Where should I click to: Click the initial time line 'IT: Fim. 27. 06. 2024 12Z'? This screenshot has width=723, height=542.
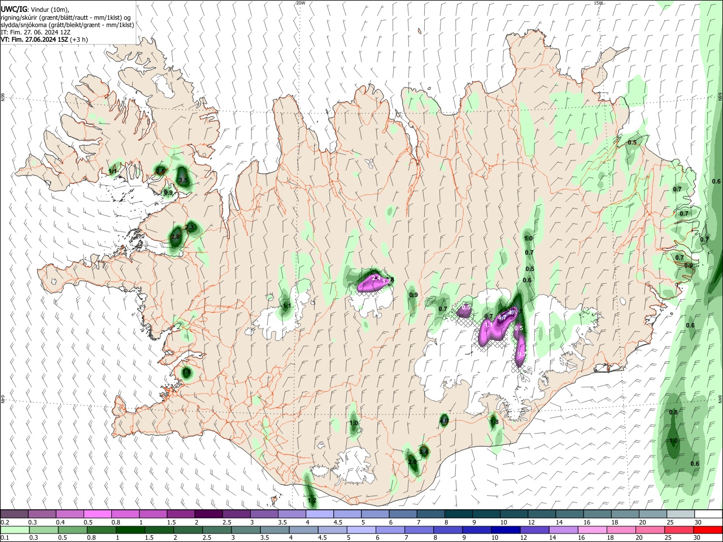pos(36,32)
